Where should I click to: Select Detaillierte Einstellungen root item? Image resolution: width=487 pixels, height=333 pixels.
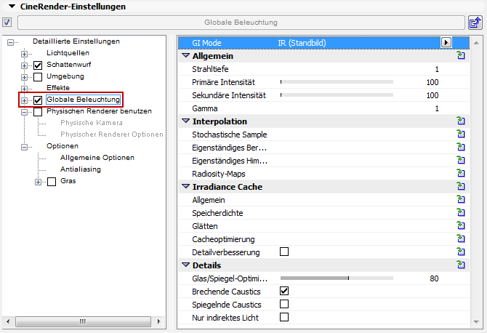[76, 41]
